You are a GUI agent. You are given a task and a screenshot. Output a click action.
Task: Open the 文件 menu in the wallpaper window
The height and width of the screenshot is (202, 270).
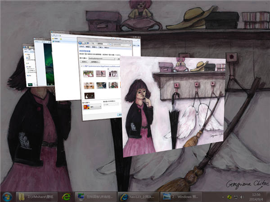pos(81,46)
